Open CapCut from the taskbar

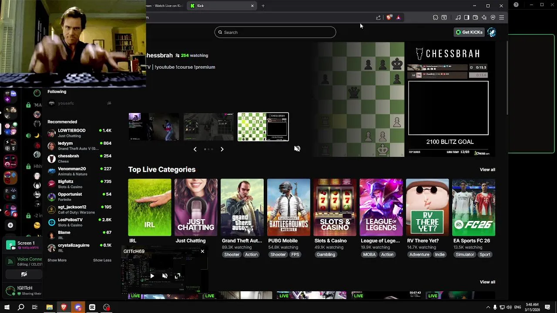pos(92,307)
